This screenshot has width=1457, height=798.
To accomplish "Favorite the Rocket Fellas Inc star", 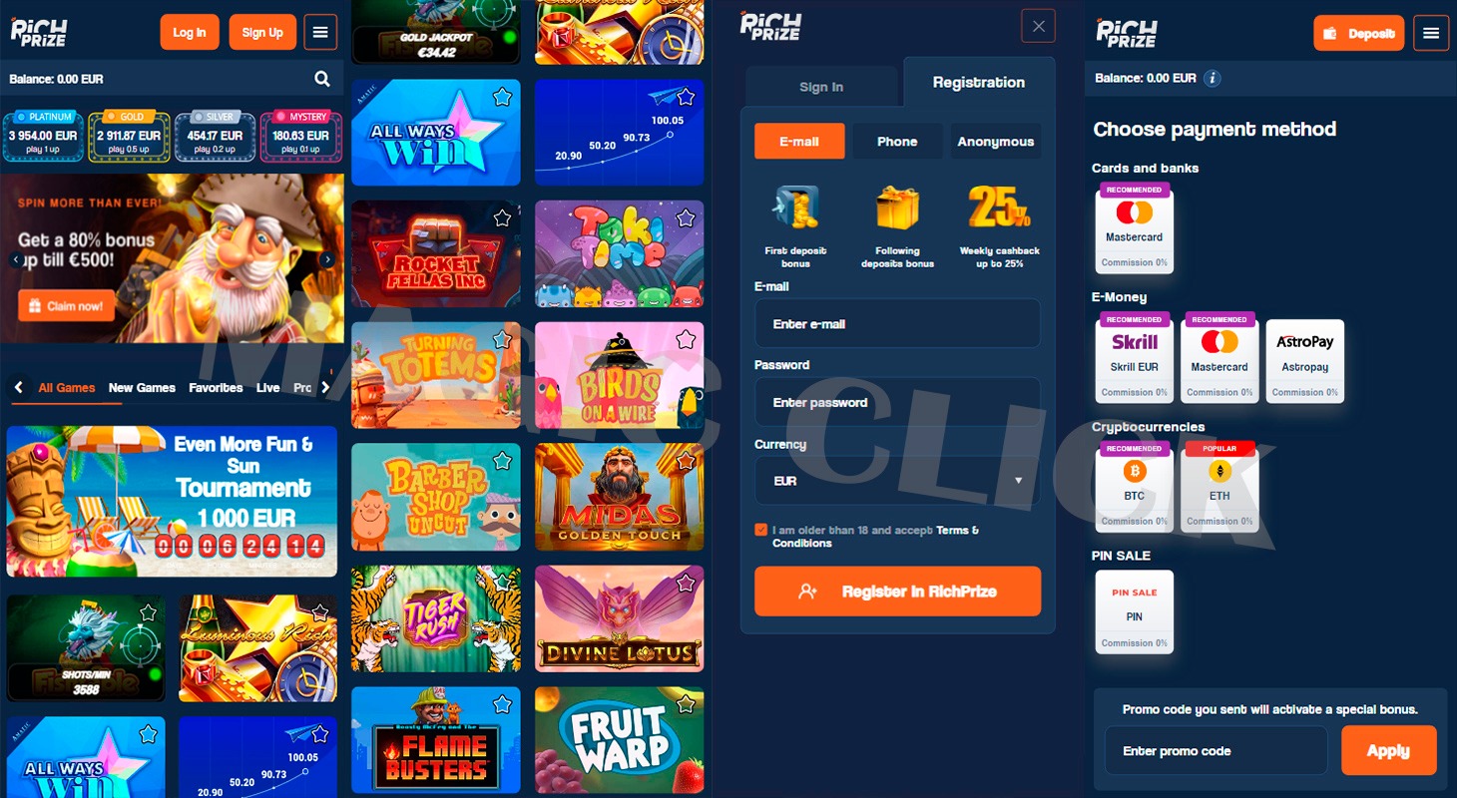I will coord(502,217).
